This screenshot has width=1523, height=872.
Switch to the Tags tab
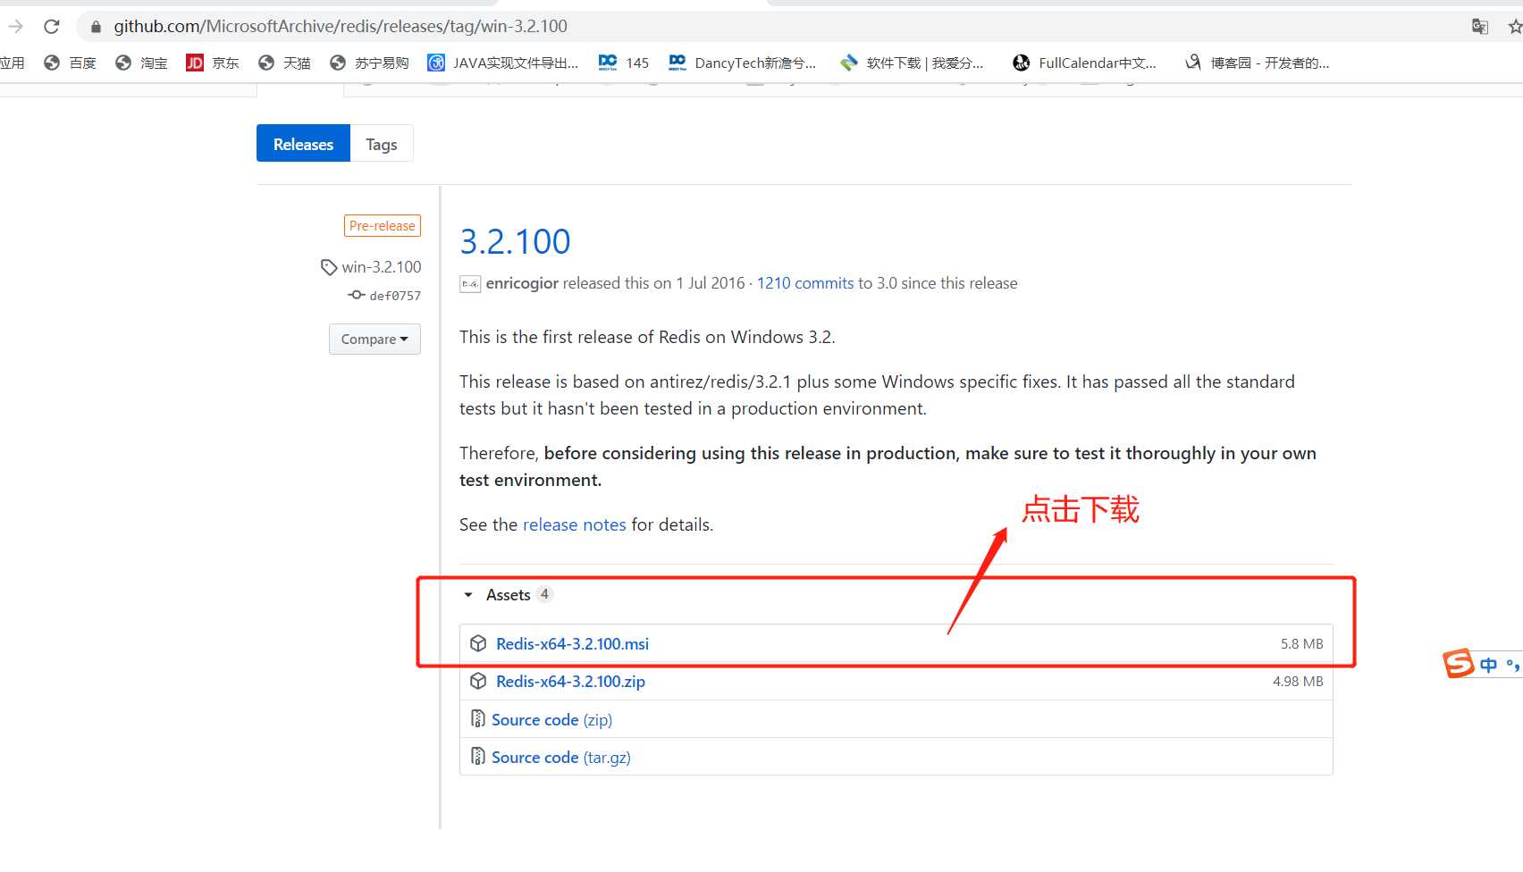[382, 144]
